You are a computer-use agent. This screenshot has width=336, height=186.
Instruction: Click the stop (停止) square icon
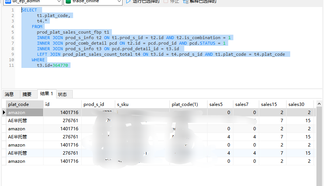(165, 1)
